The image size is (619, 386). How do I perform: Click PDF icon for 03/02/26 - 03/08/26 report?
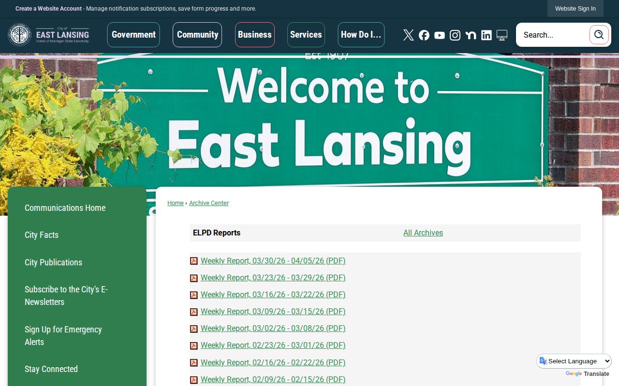pyautogui.click(x=194, y=329)
